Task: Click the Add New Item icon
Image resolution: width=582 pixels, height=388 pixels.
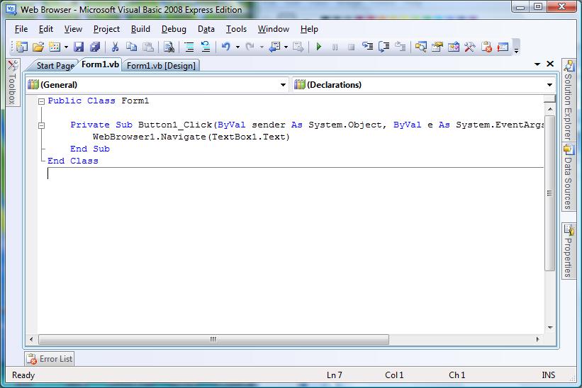Action: [x=55, y=47]
